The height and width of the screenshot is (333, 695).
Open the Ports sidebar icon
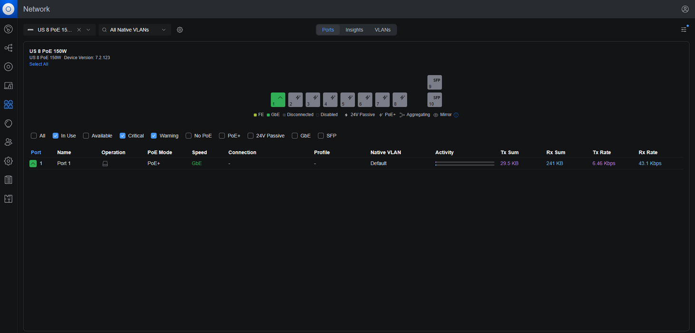(x=9, y=105)
